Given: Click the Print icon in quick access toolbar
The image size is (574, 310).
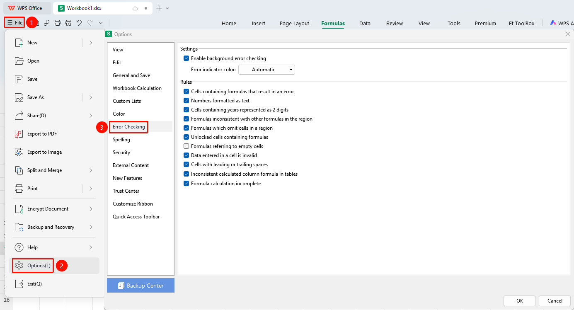Looking at the screenshot, I should (x=58, y=23).
